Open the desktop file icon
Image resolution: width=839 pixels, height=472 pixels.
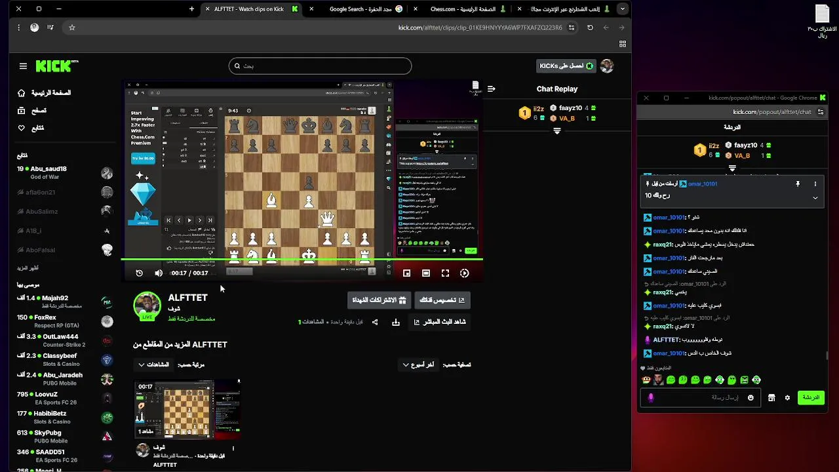[x=822, y=21]
